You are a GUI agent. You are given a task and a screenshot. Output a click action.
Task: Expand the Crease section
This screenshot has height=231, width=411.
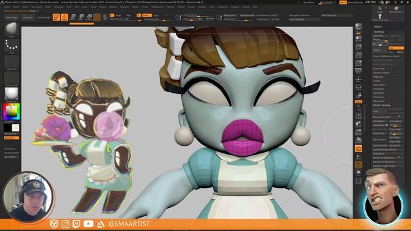pyautogui.click(x=377, y=81)
